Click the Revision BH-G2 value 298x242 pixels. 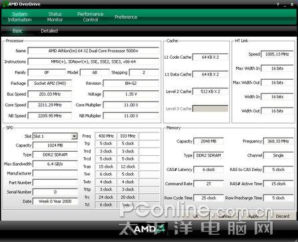[x=131, y=84]
